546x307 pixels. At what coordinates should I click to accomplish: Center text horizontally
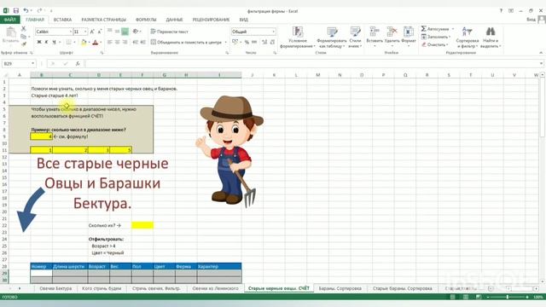[118, 42]
